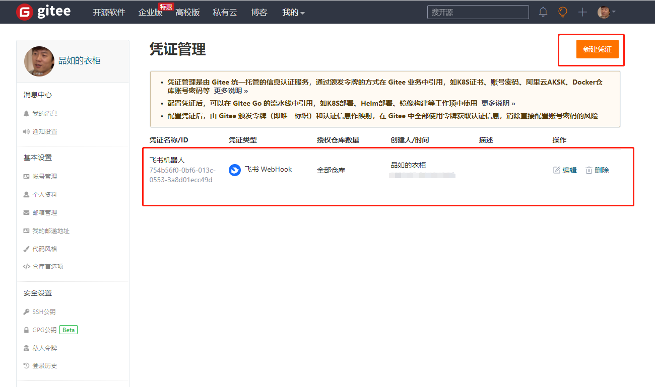The width and height of the screenshot is (655, 387).
Task: Open 私有云 in top navigation
Action: pyautogui.click(x=225, y=13)
